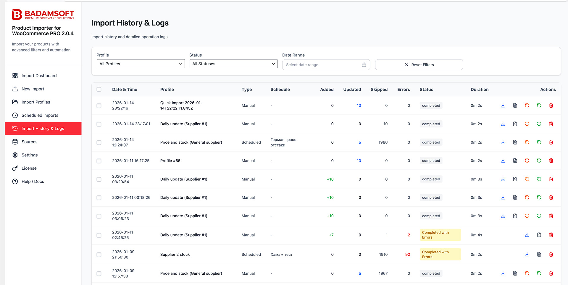Download the log for Quick Import 2026-01-14
Screen dimensions: 568x285
pos(503,105)
